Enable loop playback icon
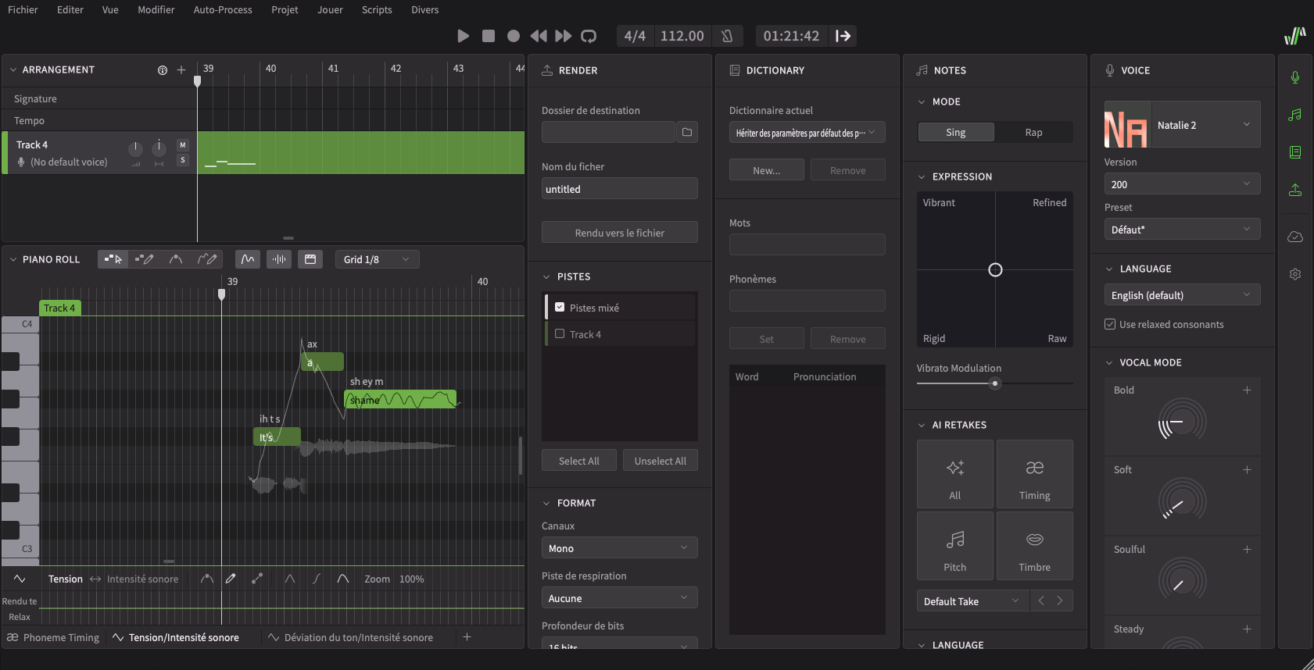 pyautogui.click(x=589, y=36)
